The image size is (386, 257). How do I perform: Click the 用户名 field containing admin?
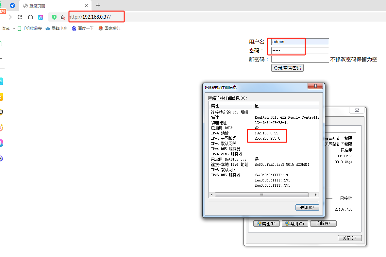(300, 42)
